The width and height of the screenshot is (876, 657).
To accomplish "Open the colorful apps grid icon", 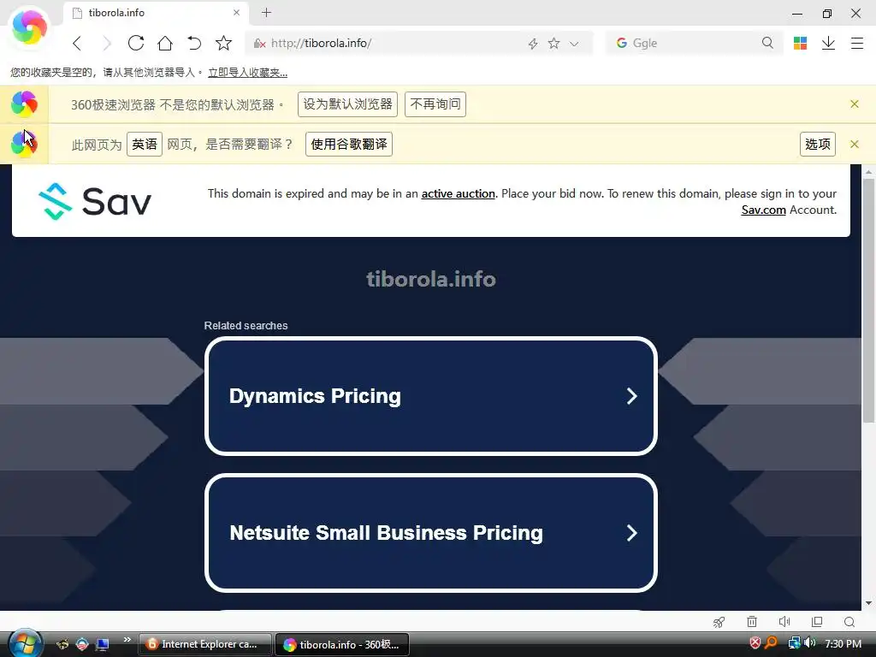I will tap(800, 43).
